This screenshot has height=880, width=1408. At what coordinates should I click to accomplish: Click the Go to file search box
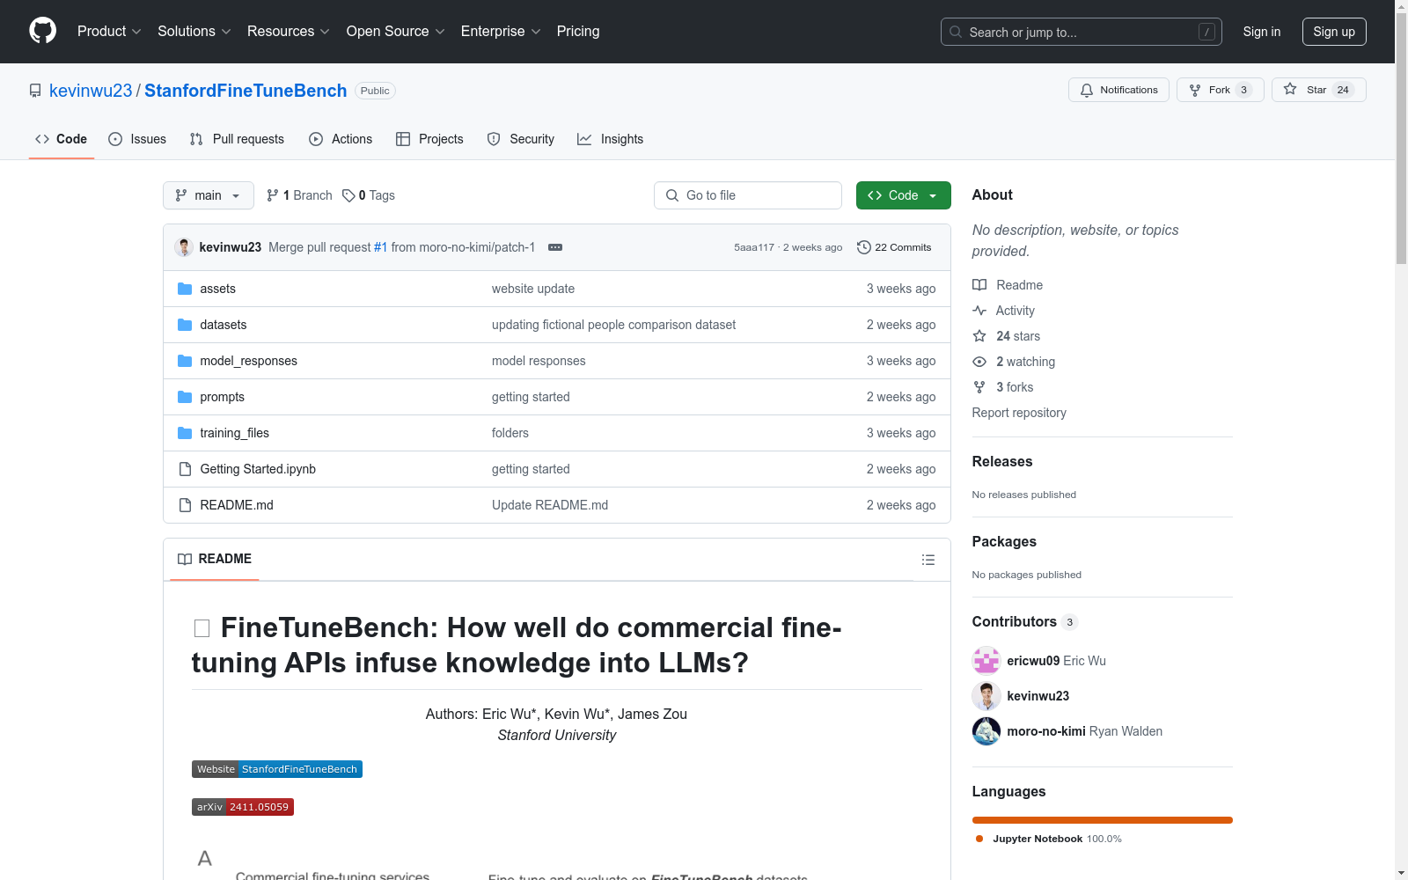tap(748, 195)
